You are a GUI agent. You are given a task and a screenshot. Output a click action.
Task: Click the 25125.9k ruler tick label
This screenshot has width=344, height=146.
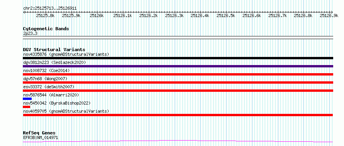71,15
